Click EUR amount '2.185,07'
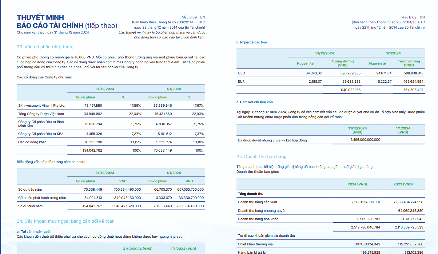Screen dimensions: 438x254 315,81
